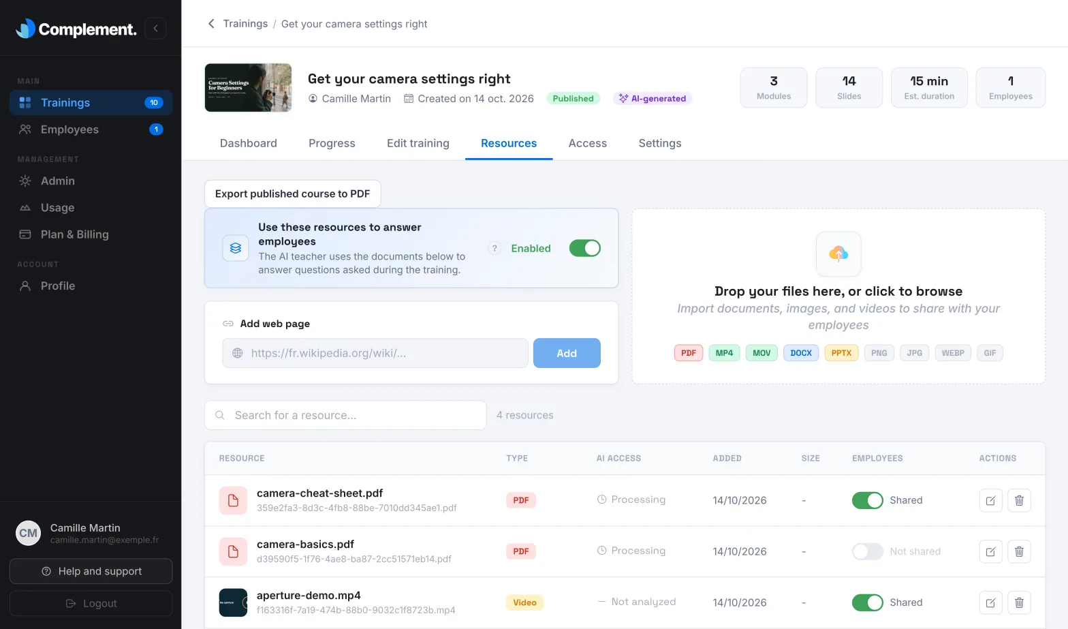Screen dimensions: 1068x629
Task: Edit camera-cheat-sheet.pdf resource
Action: 990,500
